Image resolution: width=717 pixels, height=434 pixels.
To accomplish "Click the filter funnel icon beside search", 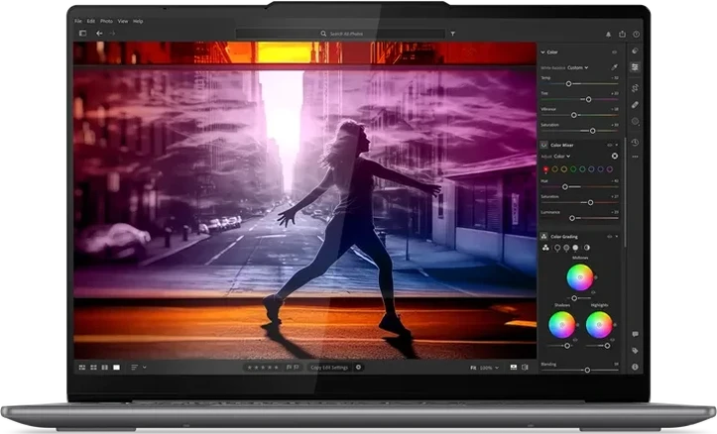I will pyautogui.click(x=453, y=33).
